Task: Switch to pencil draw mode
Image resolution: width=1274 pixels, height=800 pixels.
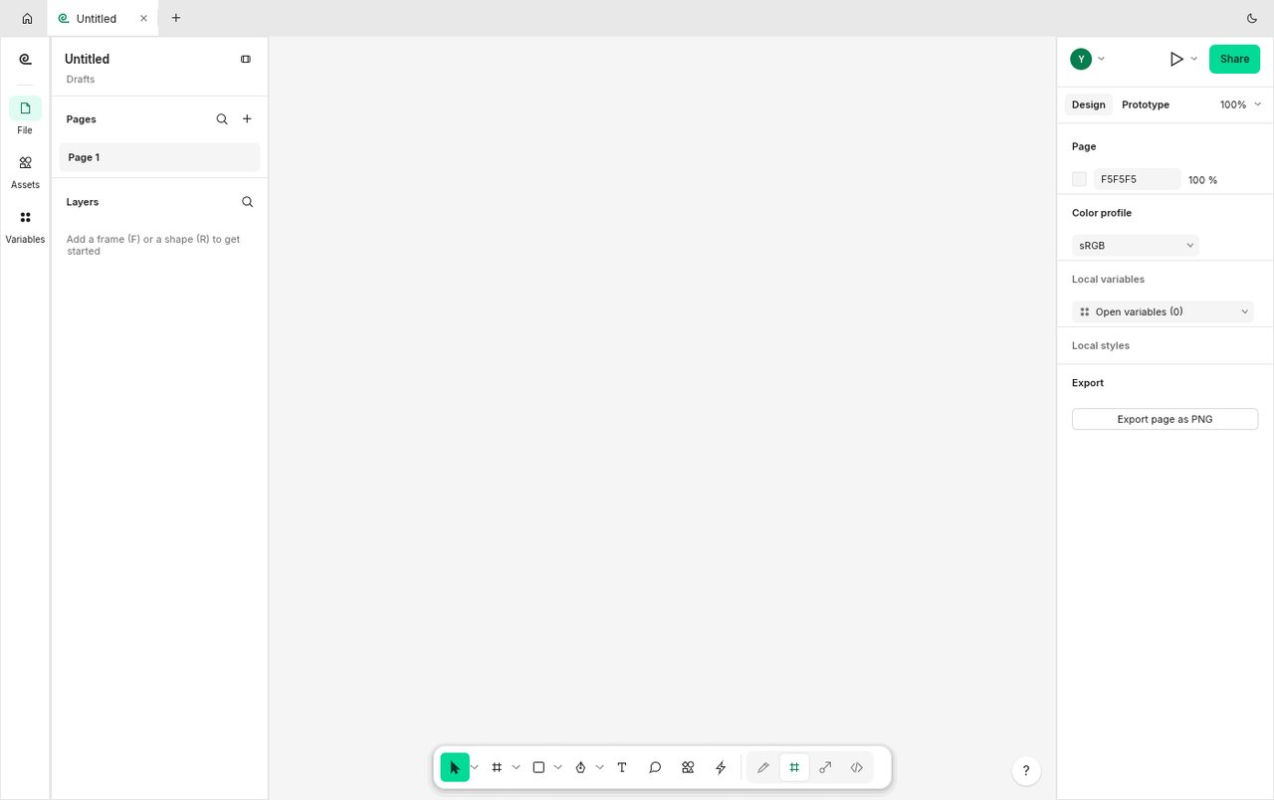Action: tap(763, 767)
